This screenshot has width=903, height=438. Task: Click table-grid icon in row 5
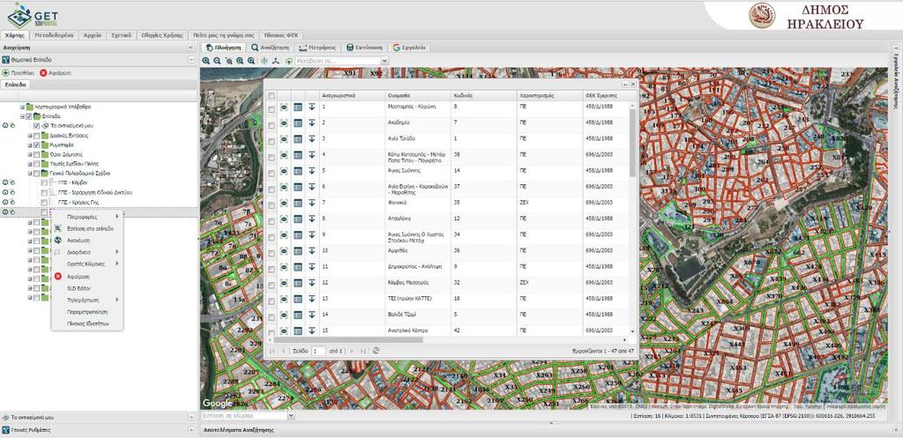click(x=298, y=171)
